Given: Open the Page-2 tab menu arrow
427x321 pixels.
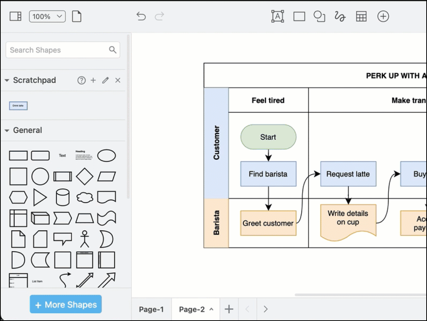Looking at the screenshot, I should (x=211, y=309).
